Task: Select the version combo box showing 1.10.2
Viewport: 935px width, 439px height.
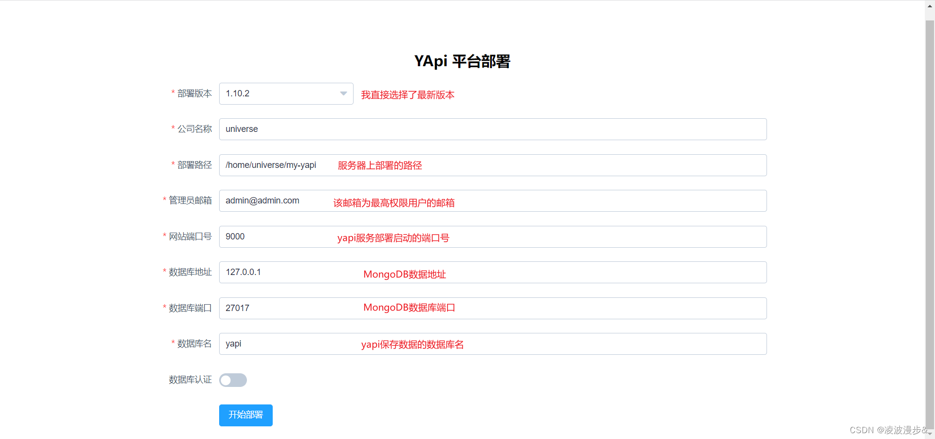Action: 286,93
